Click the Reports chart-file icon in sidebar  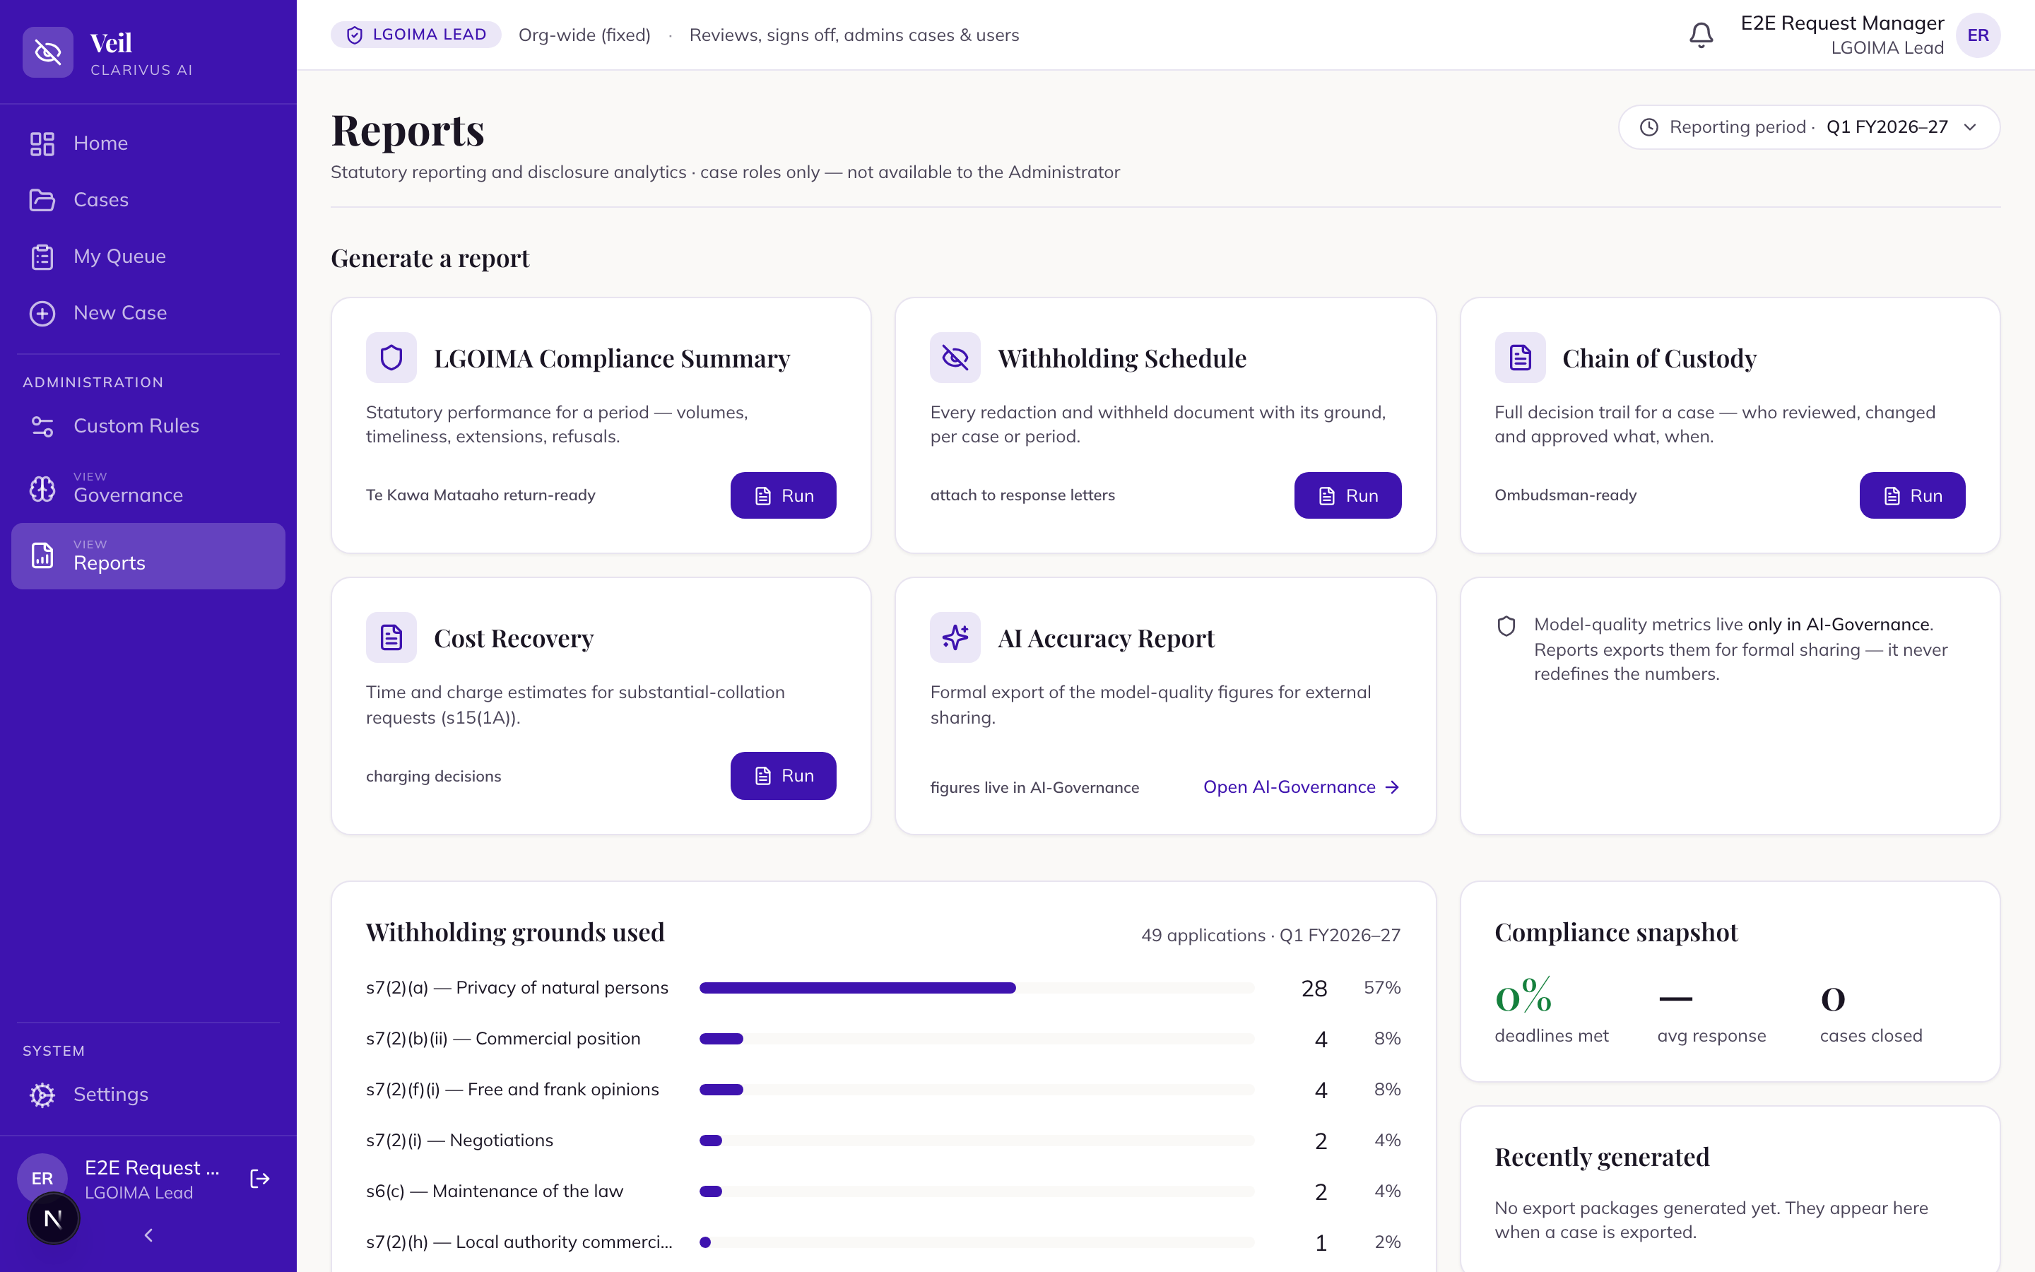(x=42, y=555)
